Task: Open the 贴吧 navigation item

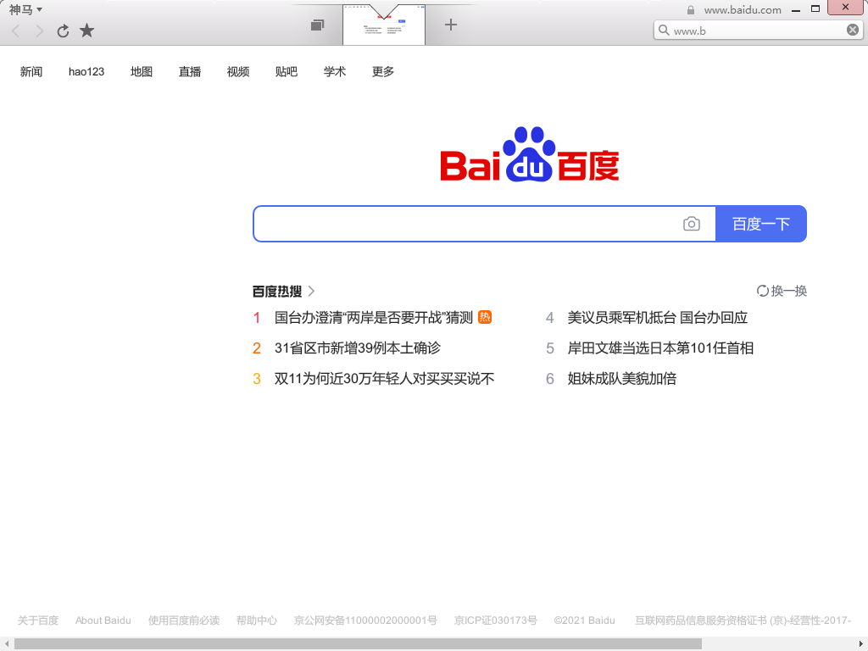Action: (x=287, y=72)
